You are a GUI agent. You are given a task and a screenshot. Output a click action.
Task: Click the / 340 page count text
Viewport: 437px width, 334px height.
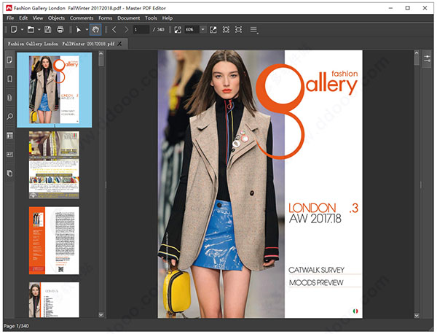[x=158, y=30]
